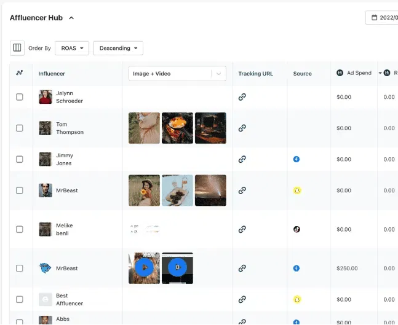Collapse the Affluencer Hub section
Viewport: 398px width, 325px height.
pyautogui.click(x=71, y=18)
